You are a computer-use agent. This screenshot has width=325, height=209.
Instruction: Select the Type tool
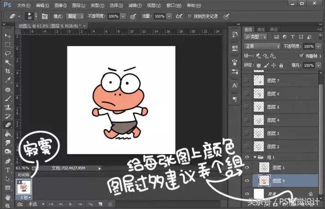(x=8, y=170)
